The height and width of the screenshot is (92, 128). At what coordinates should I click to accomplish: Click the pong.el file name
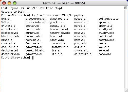(x=80, y=40)
